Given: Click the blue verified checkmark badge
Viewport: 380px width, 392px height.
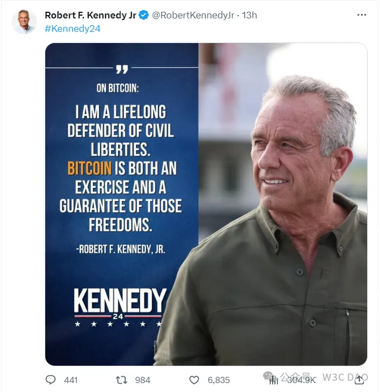Looking at the screenshot, I should coord(144,15).
